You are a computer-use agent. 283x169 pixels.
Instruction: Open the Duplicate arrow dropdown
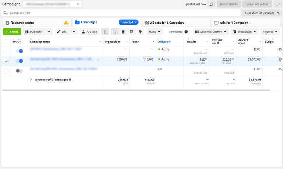pyautogui.click(x=49, y=32)
